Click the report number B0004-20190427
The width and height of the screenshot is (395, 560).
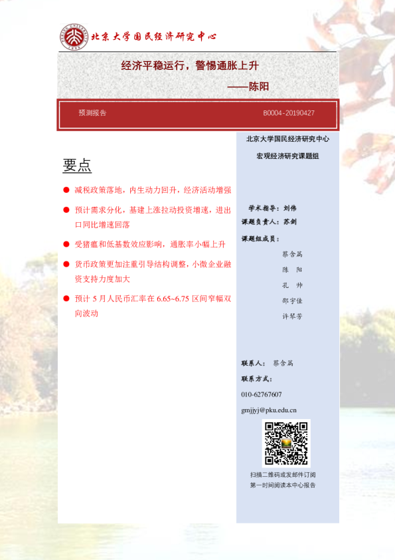tap(289, 113)
